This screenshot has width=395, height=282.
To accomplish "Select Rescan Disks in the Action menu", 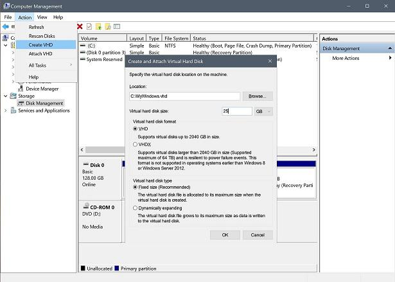I will click(x=42, y=36).
